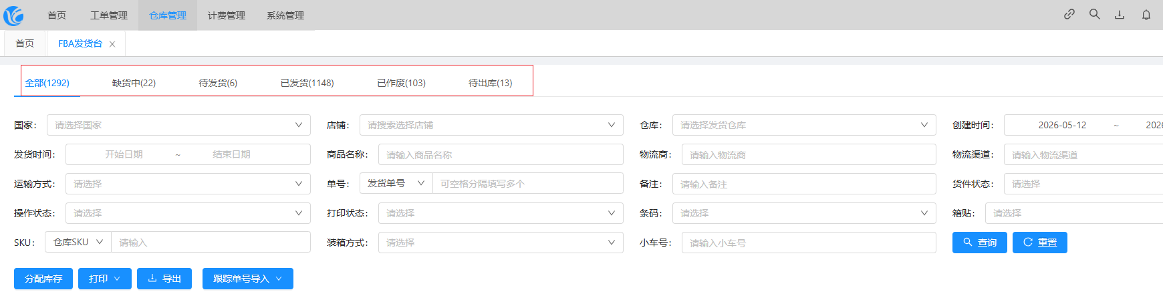Select the 全部(1292) status tab
The width and height of the screenshot is (1163, 296).
(47, 83)
